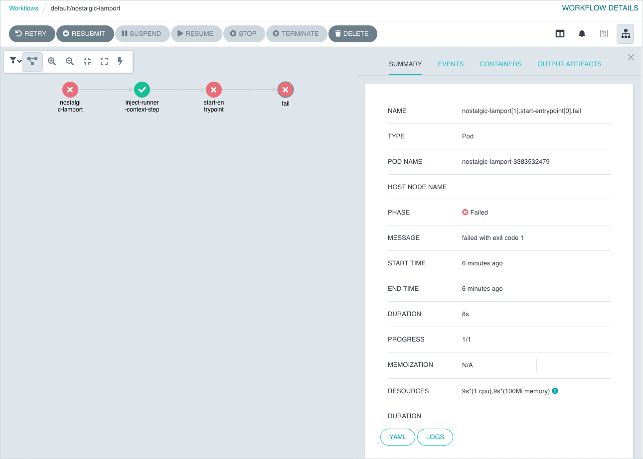
Task: Close the node summary panel
Action: click(631, 57)
